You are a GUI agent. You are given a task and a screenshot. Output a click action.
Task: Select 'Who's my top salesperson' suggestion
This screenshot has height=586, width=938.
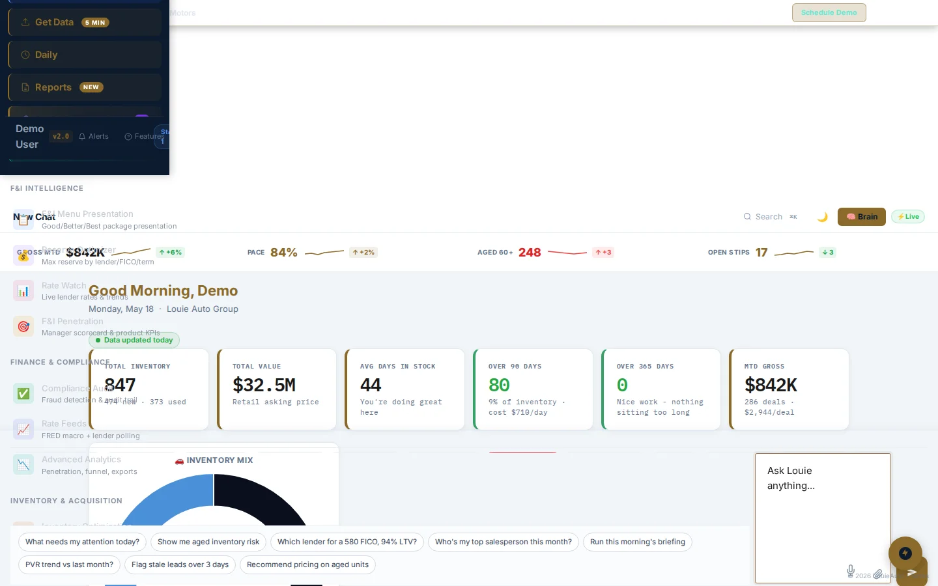(x=504, y=542)
